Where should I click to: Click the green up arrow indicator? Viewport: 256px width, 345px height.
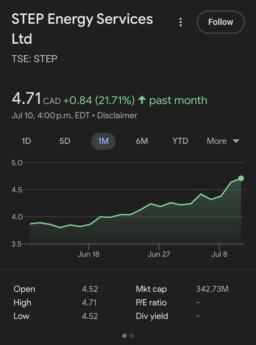pos(142,100)
